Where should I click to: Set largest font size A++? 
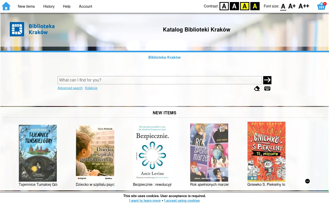[304, 6]
